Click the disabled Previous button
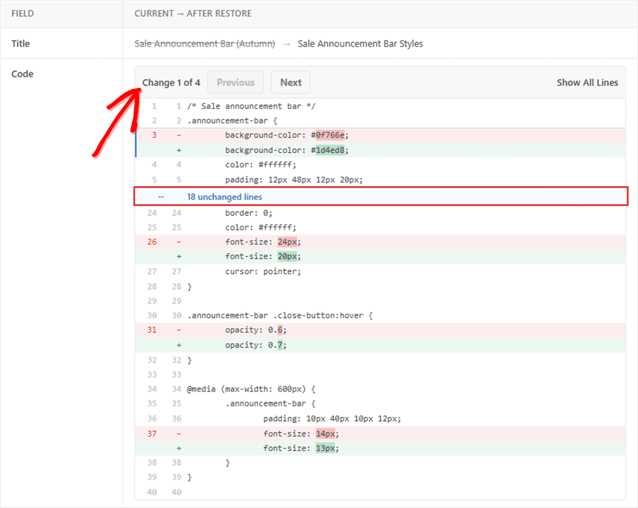 235,83
